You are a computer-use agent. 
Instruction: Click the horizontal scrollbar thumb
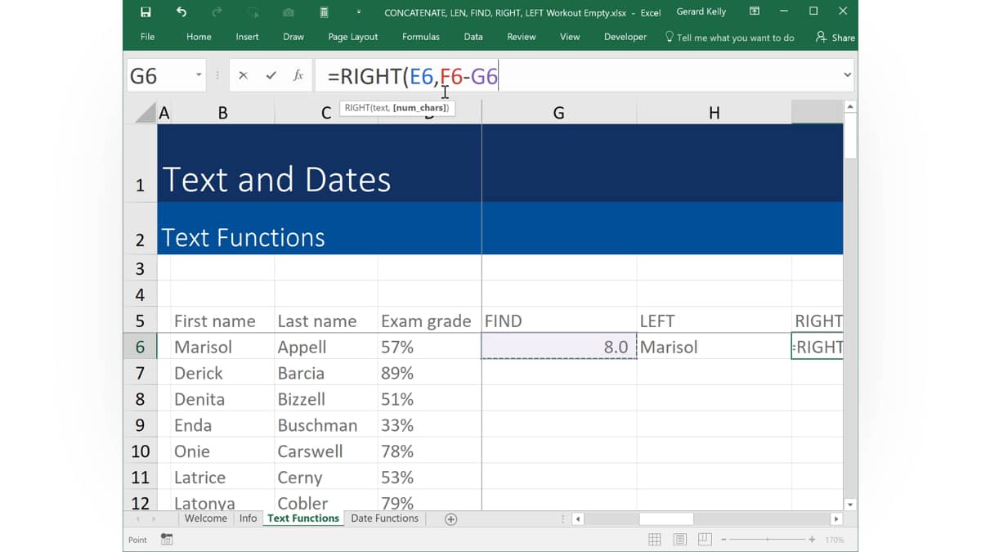point(666,519)
